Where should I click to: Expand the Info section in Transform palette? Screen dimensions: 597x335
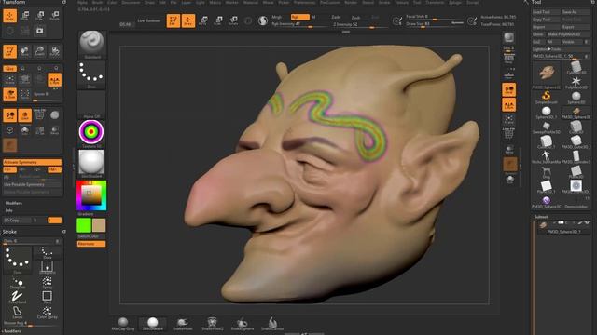8,210
